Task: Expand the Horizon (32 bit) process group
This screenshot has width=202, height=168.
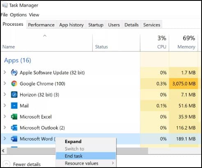Action: pos(5,94)
